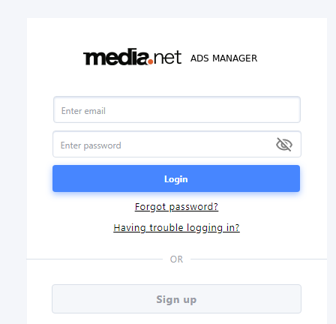The image size is (336, 324).
Task: Toggle password visibility with the crossed-eye icon
Action: tap(284, 144)
